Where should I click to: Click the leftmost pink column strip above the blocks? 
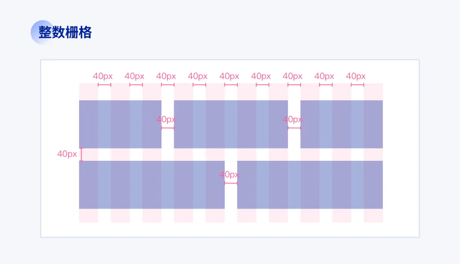pos(88,92)
